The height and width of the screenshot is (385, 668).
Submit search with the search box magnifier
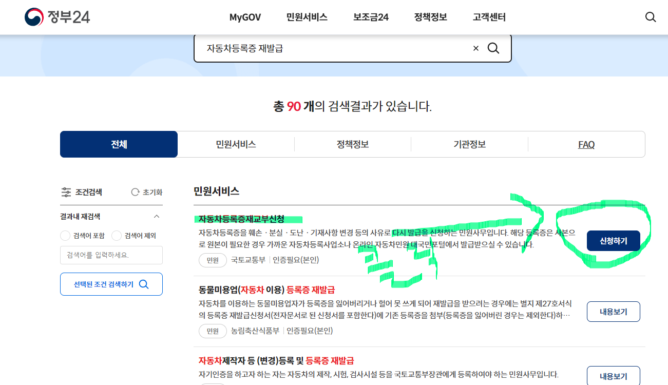pyautogui.click(x=493, y=48)
